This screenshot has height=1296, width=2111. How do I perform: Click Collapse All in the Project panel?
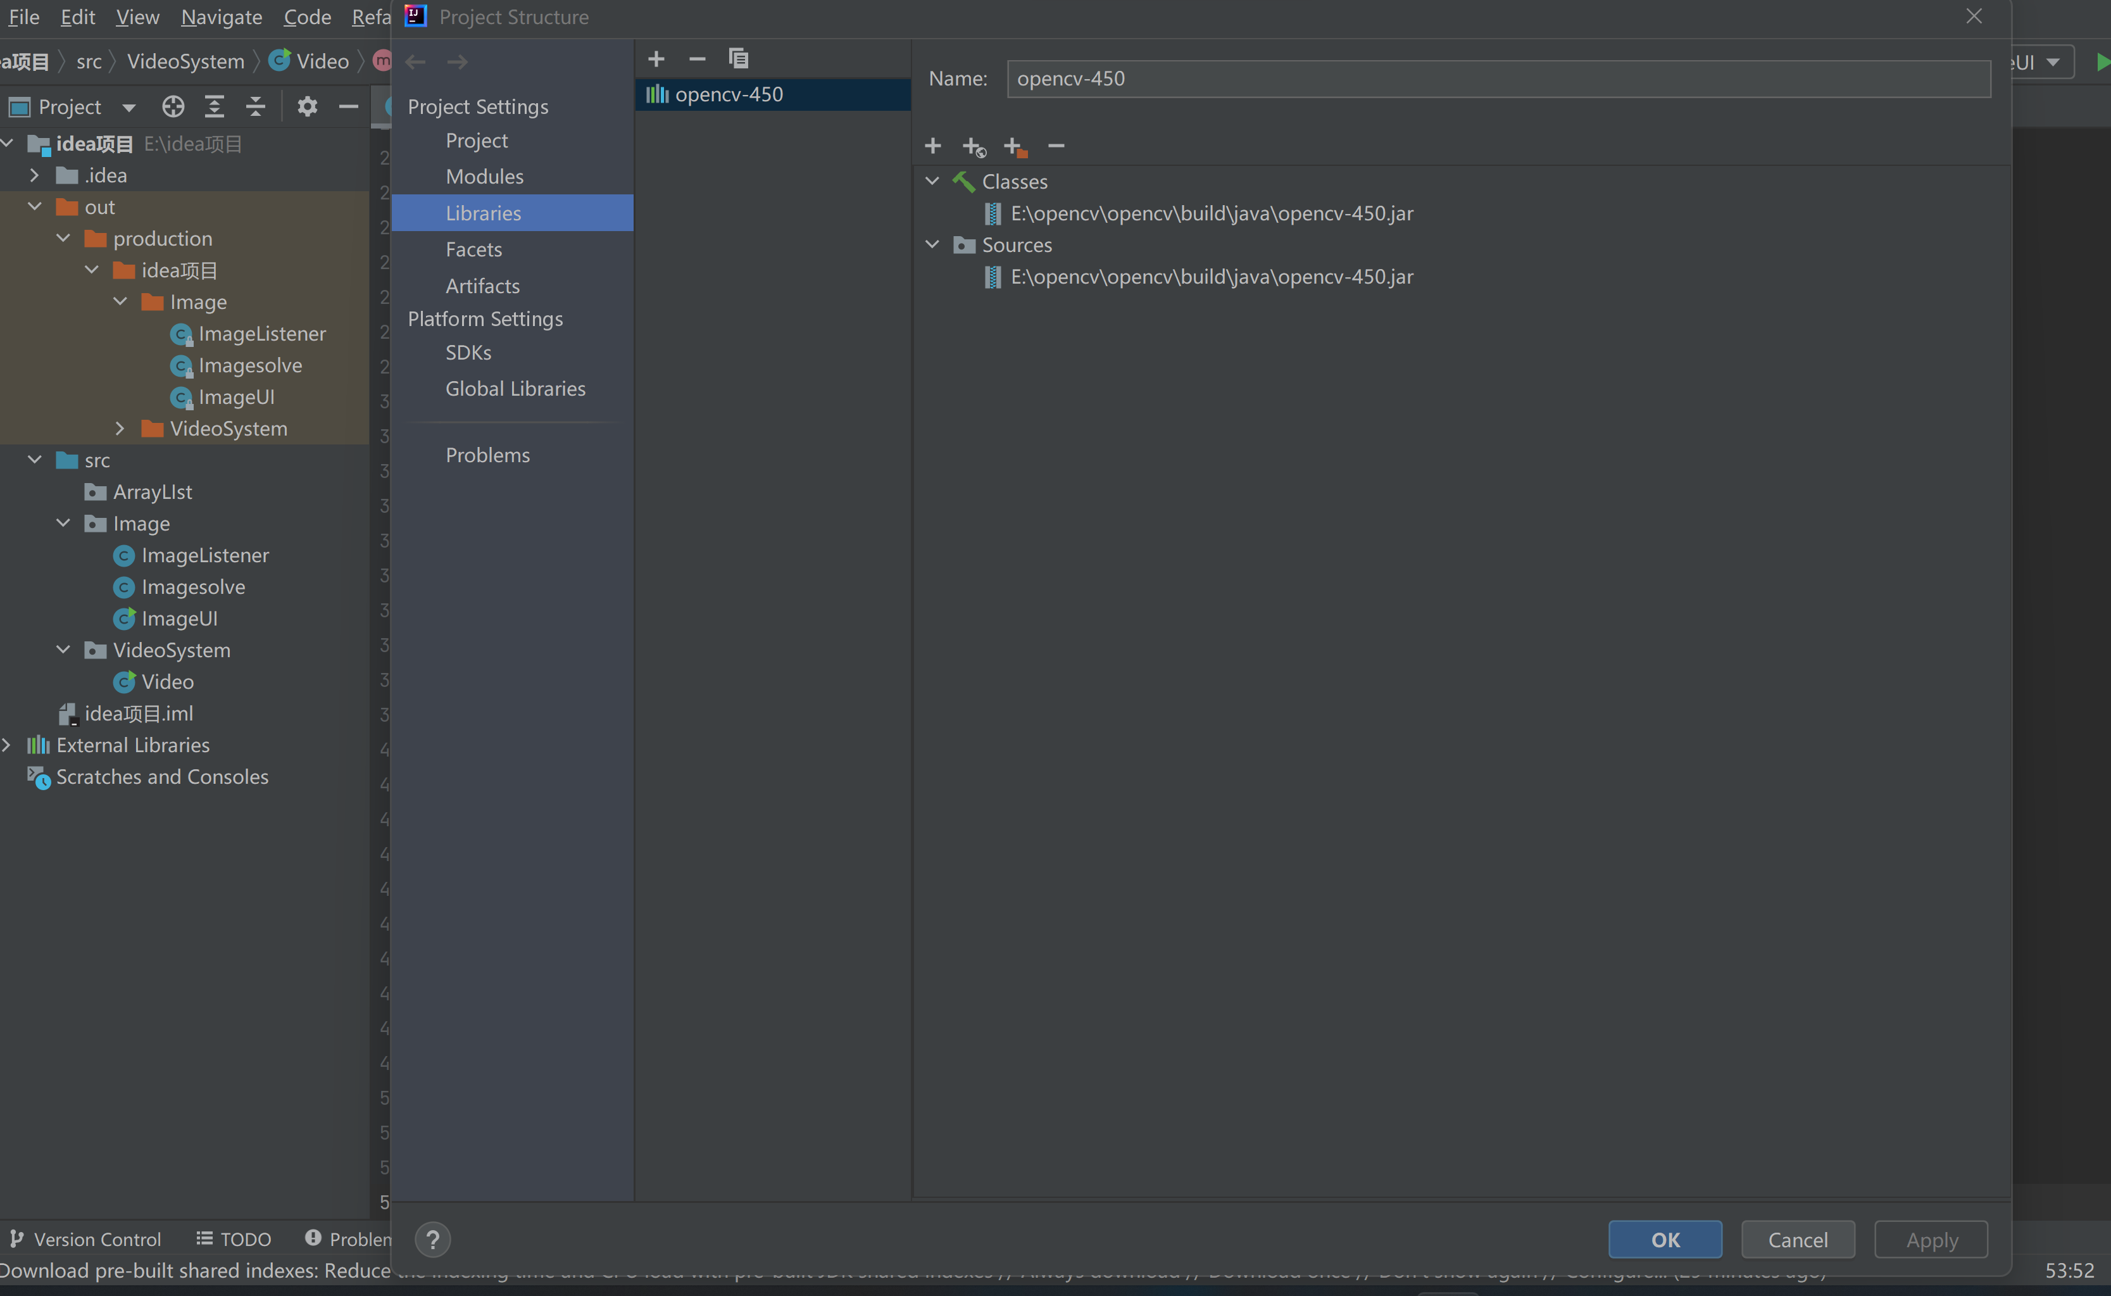(255, 106)
